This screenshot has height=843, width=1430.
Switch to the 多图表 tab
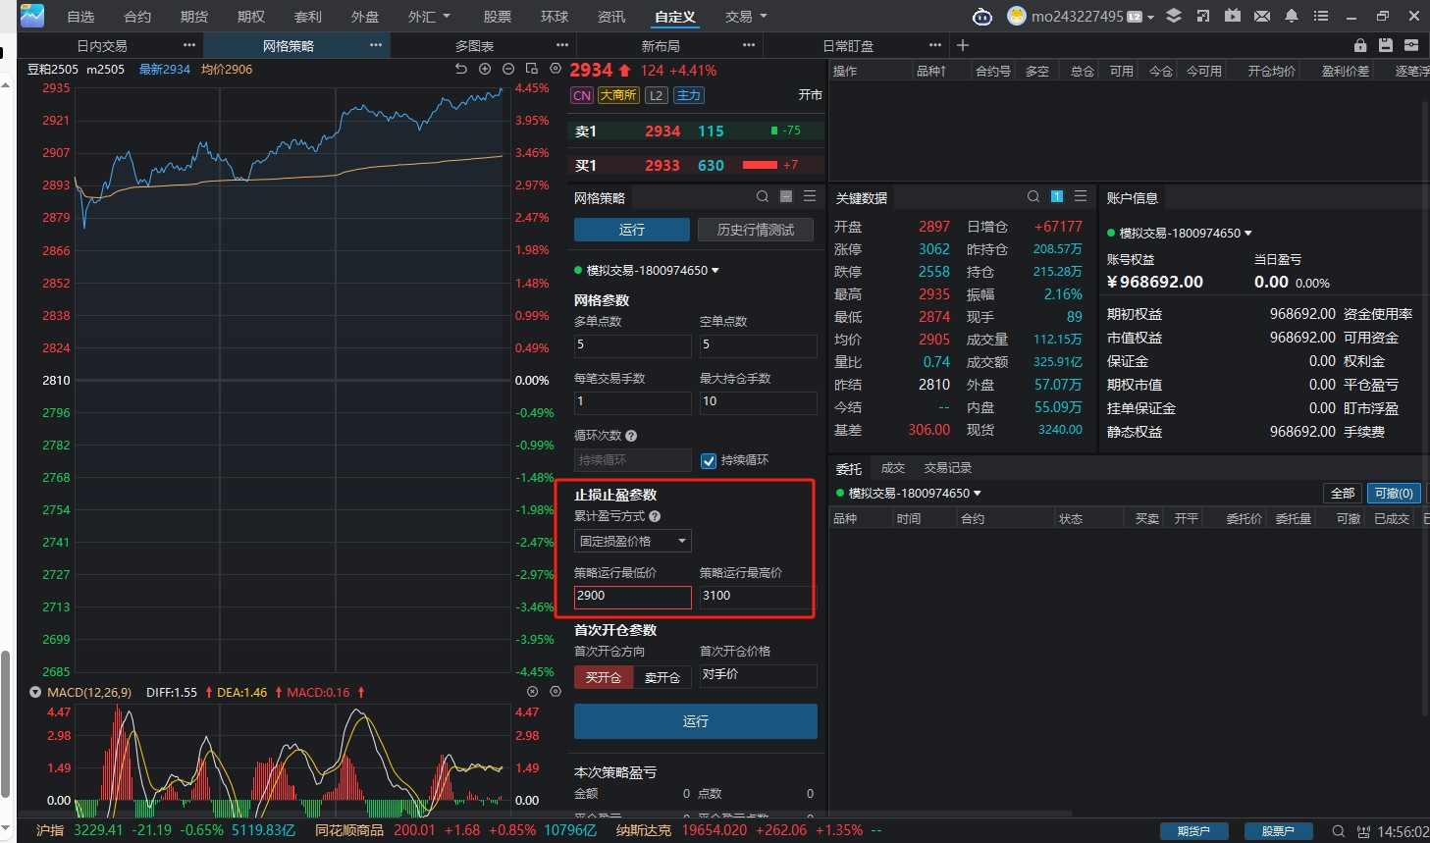475,46
